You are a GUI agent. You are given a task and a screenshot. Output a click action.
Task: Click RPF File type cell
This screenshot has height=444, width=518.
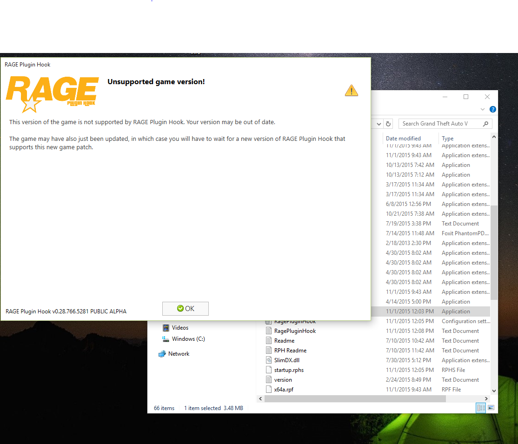[x=451, y=390]
